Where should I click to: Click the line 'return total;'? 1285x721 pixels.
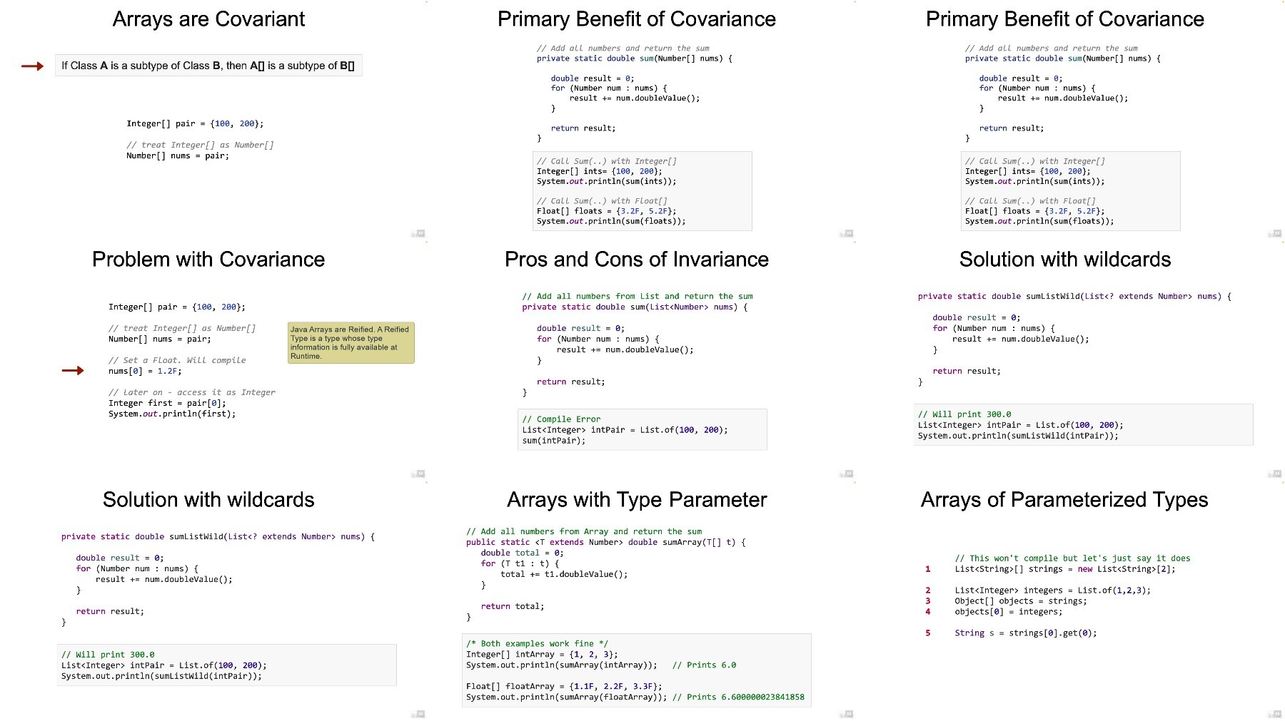click(x=513, y=606)
